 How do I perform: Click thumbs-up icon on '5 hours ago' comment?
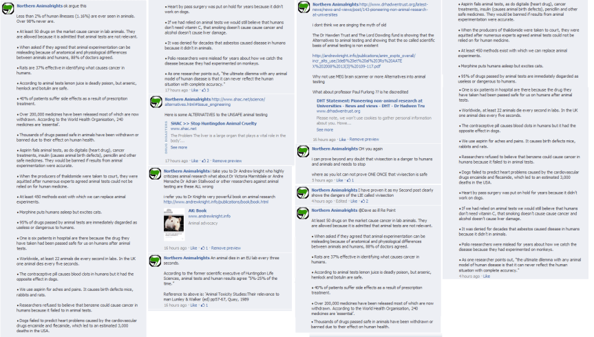pyautogui.click(x=350, y=180)
